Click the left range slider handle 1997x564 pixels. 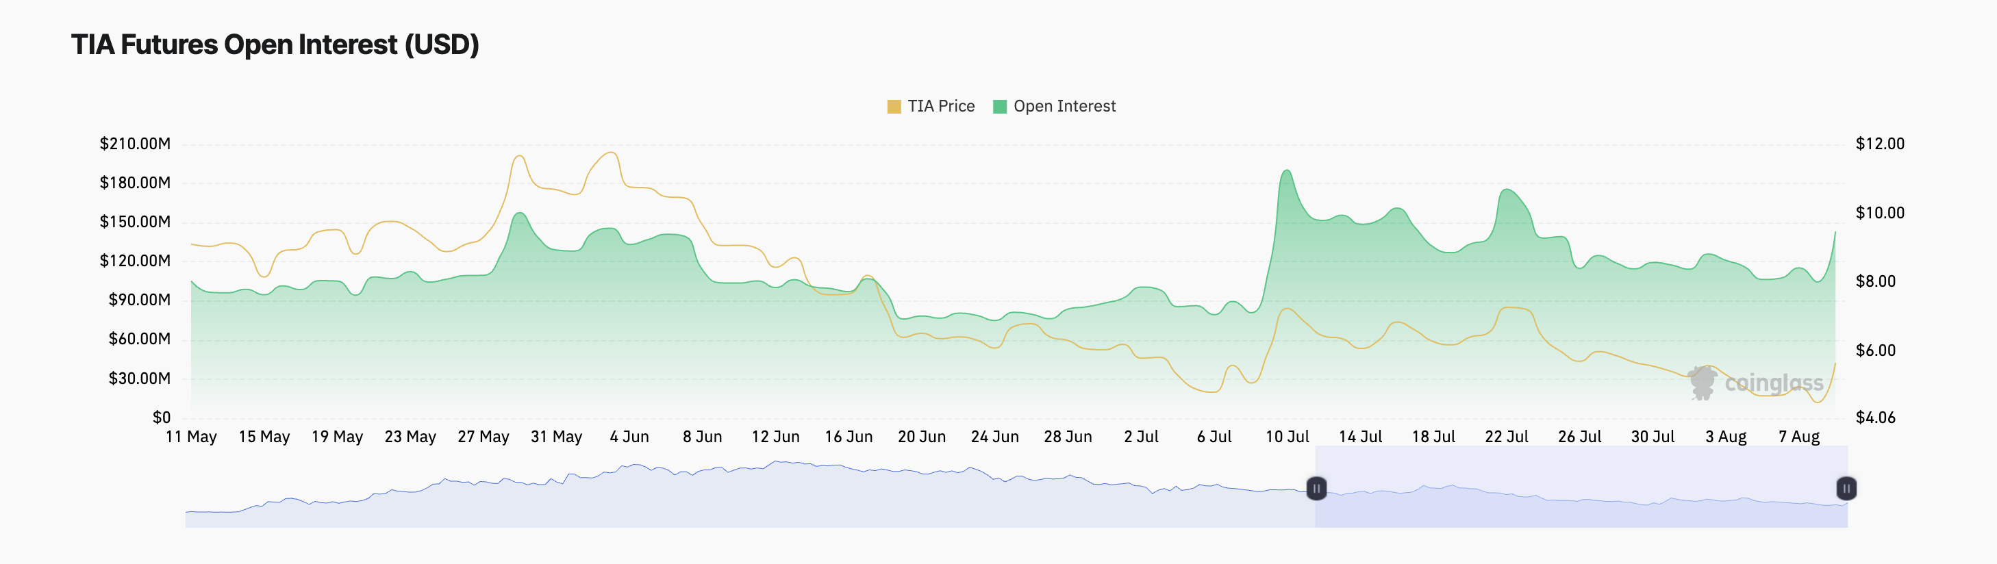coord(1316,488)
